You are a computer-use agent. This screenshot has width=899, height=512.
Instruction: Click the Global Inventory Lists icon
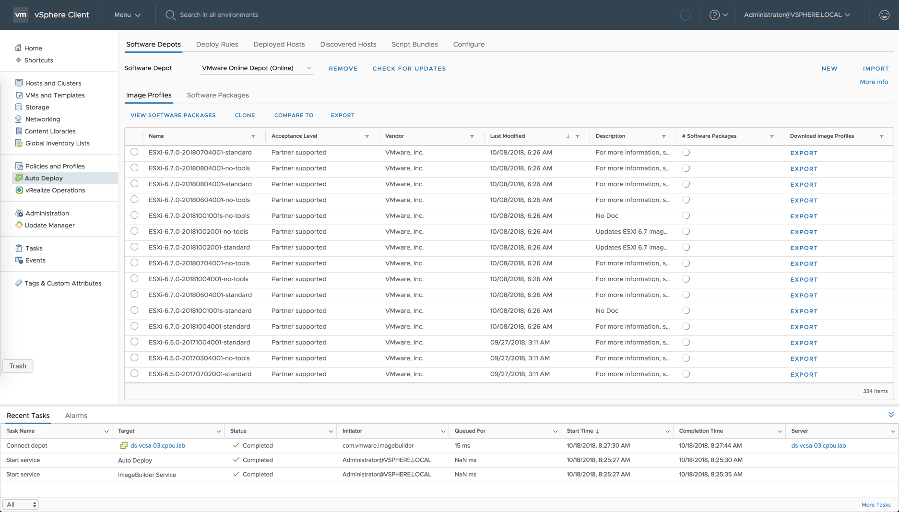(19, 143)
